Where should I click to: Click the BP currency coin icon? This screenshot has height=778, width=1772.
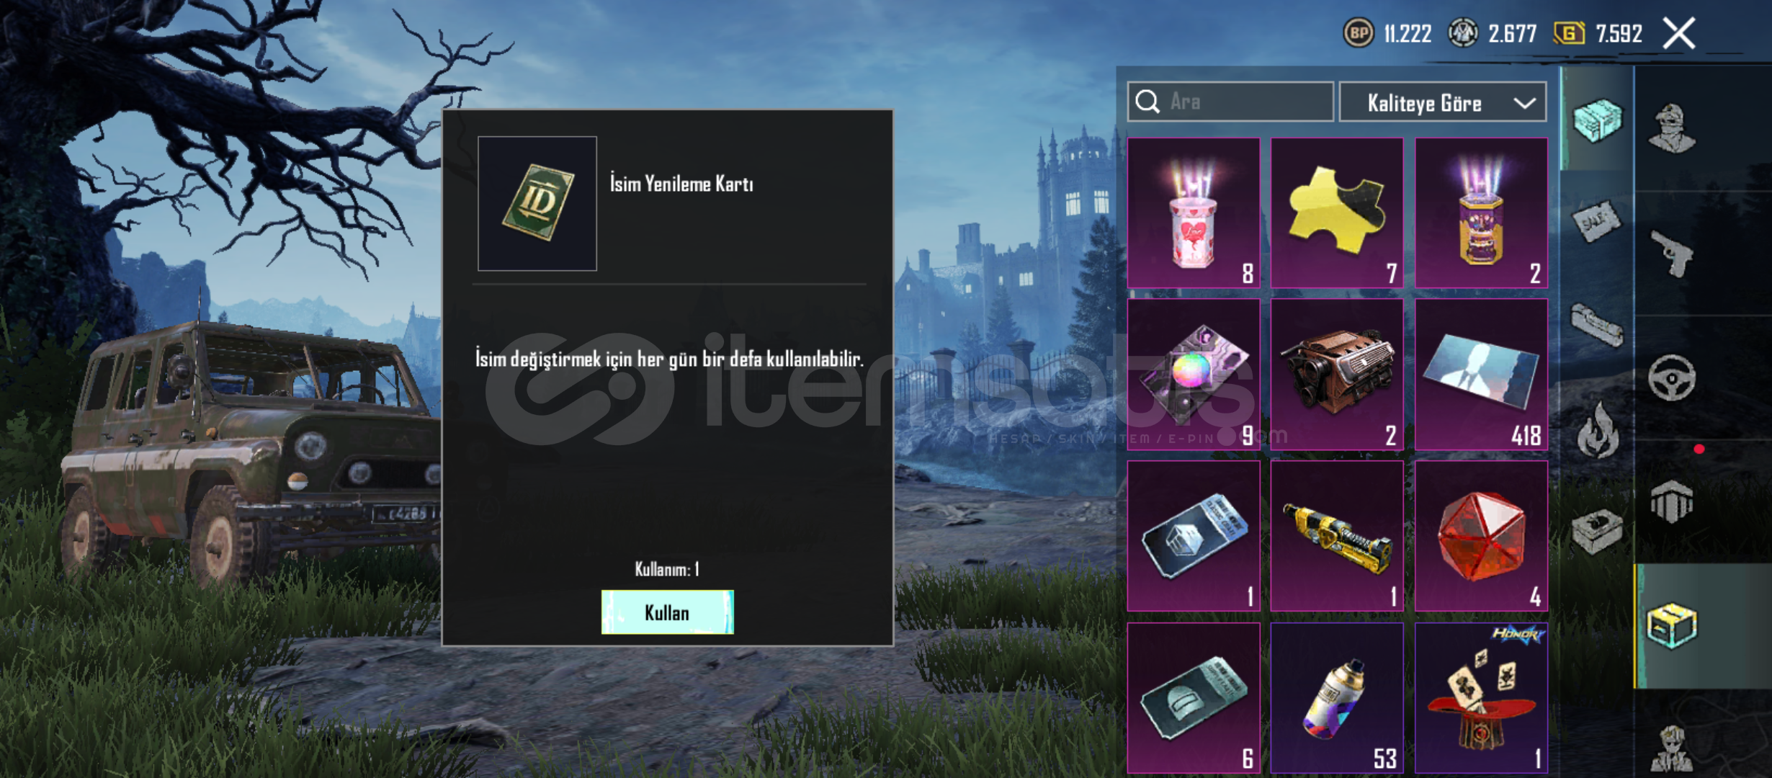[x=1359, y=33]
